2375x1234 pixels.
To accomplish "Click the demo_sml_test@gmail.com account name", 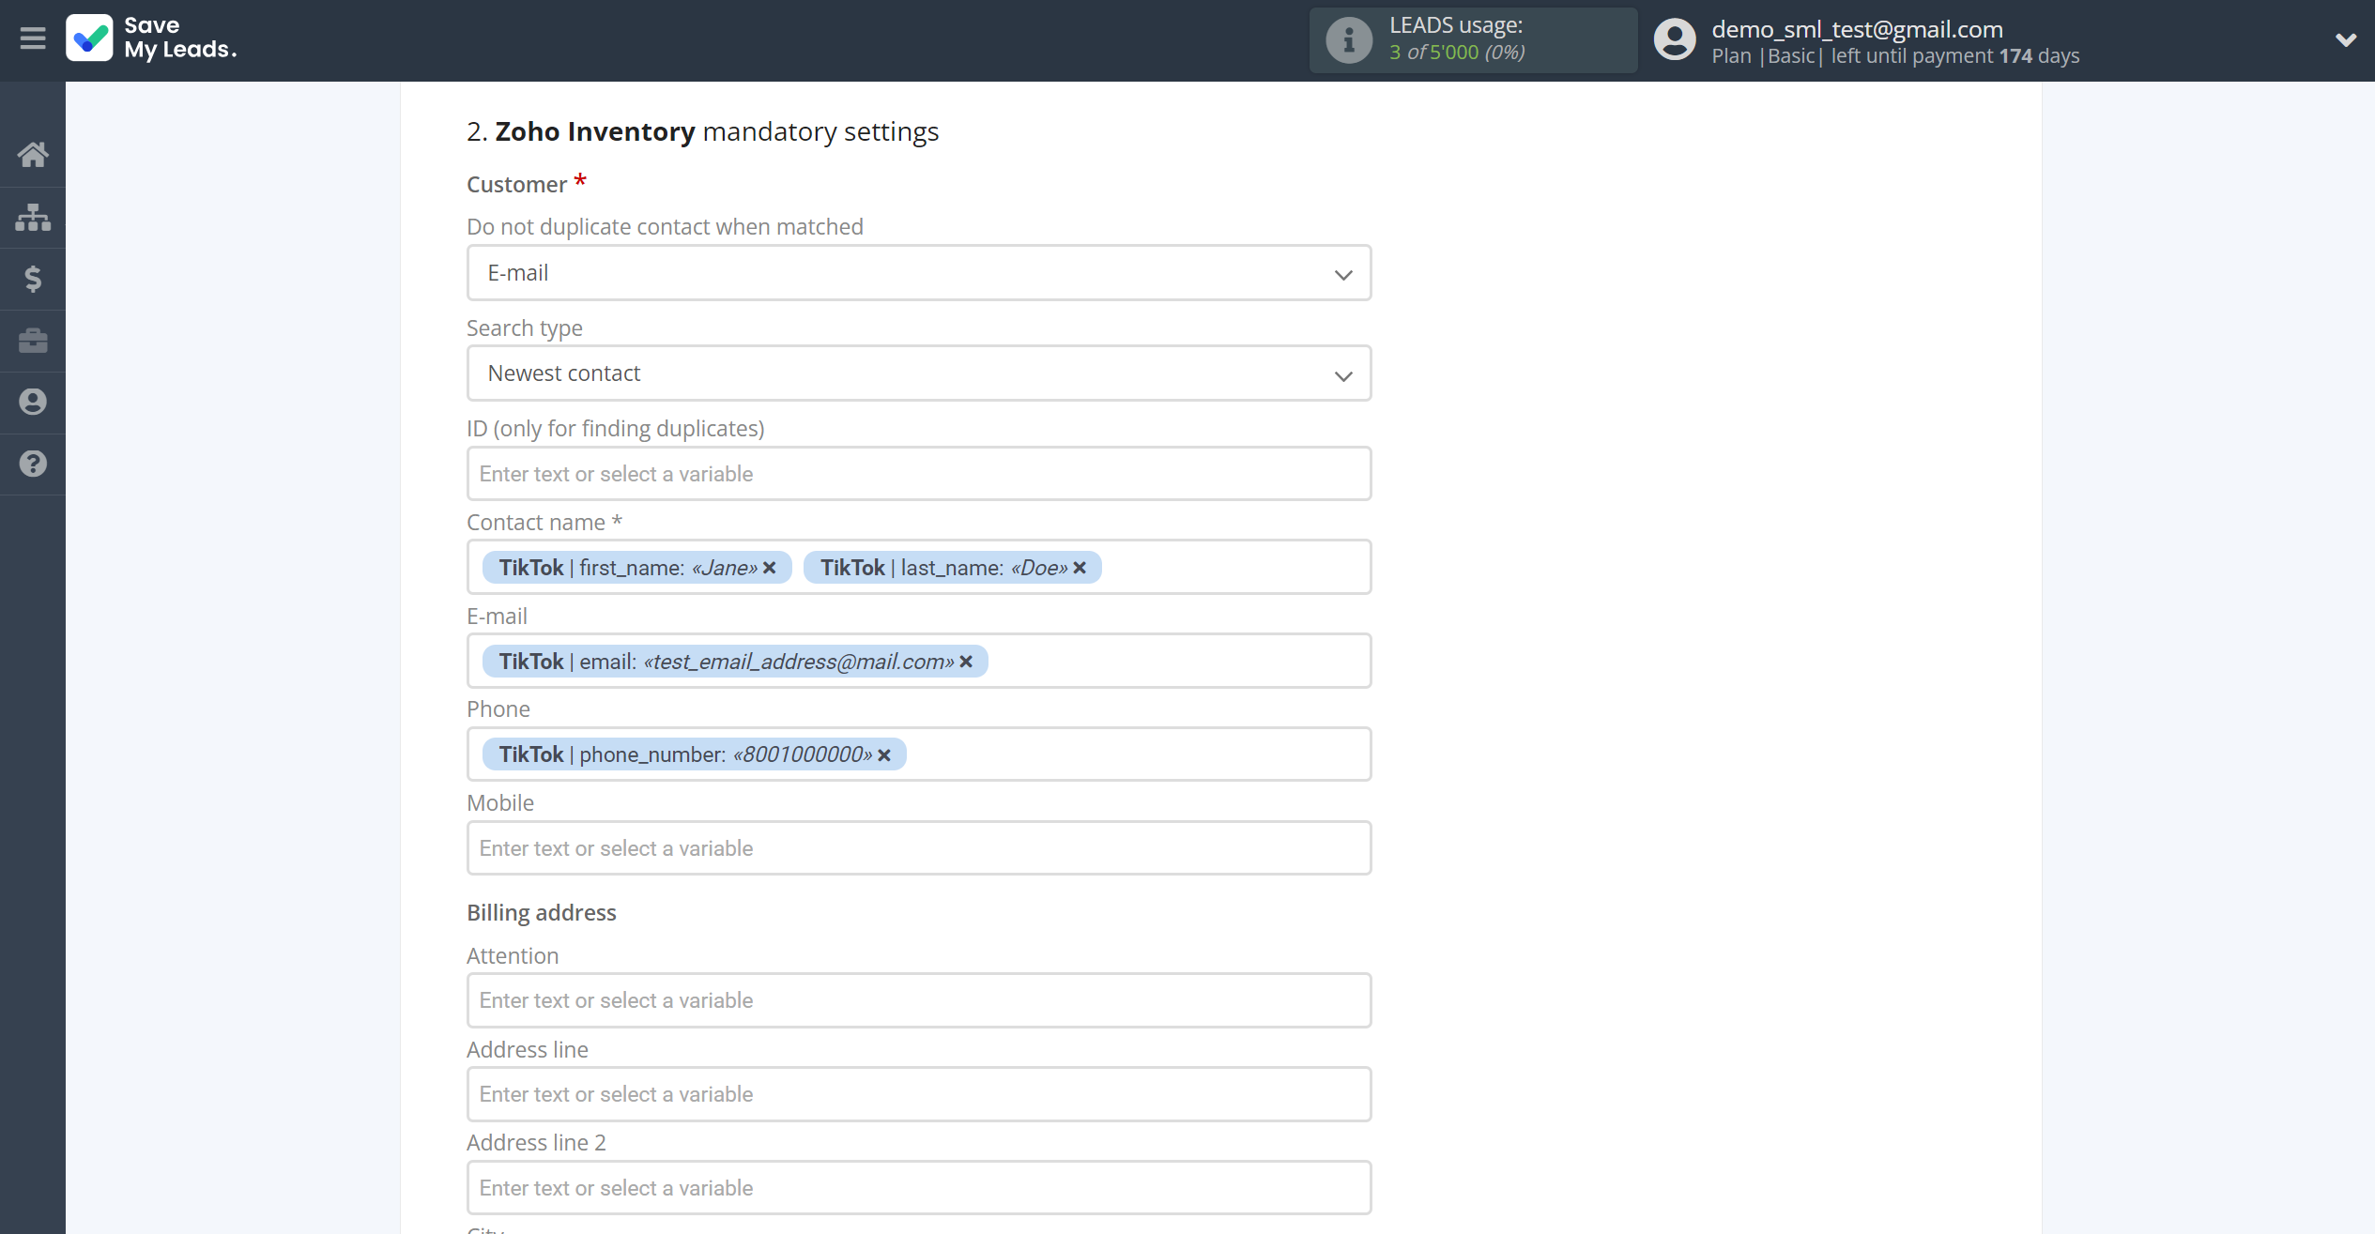I will point(1857,29).
